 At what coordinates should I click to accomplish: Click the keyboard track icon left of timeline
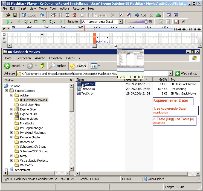coord(4,42)
